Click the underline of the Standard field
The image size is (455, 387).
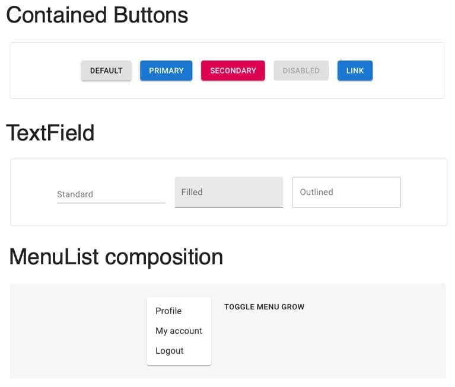point(111,203)
